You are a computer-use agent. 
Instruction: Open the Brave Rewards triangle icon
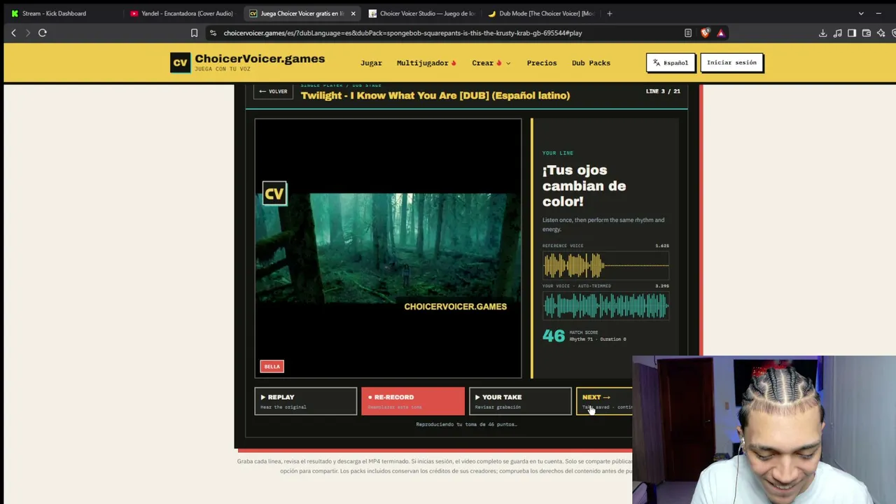(x=720, y=33)
